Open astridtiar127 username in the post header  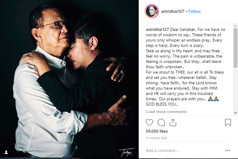[x=173, y=11]
